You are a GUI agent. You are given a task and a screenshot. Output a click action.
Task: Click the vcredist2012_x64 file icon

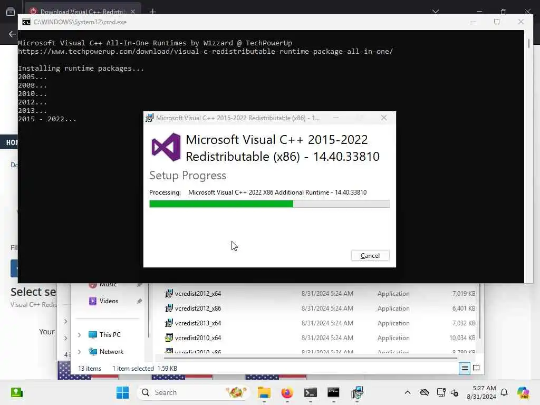(169, 293)
